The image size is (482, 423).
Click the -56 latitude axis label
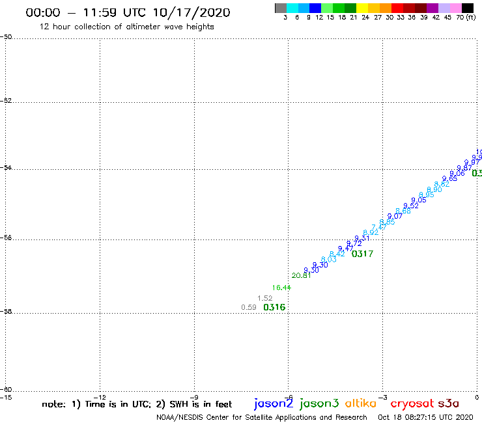pos(6,238)
